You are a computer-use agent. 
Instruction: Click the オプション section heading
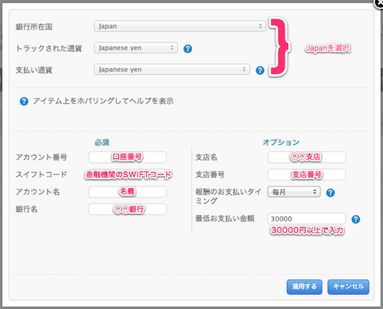[281, 142]
